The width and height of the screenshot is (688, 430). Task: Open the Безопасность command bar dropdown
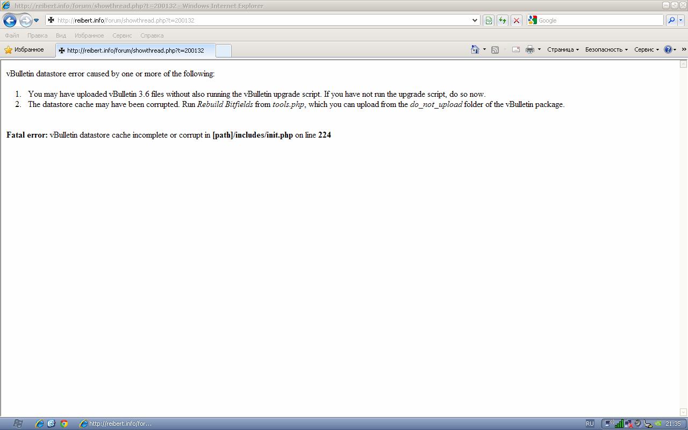click(x=606, y=49)
